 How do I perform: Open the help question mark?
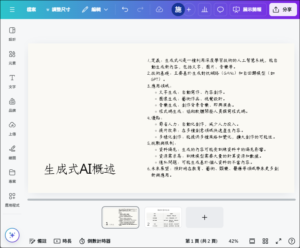(291, 241)
